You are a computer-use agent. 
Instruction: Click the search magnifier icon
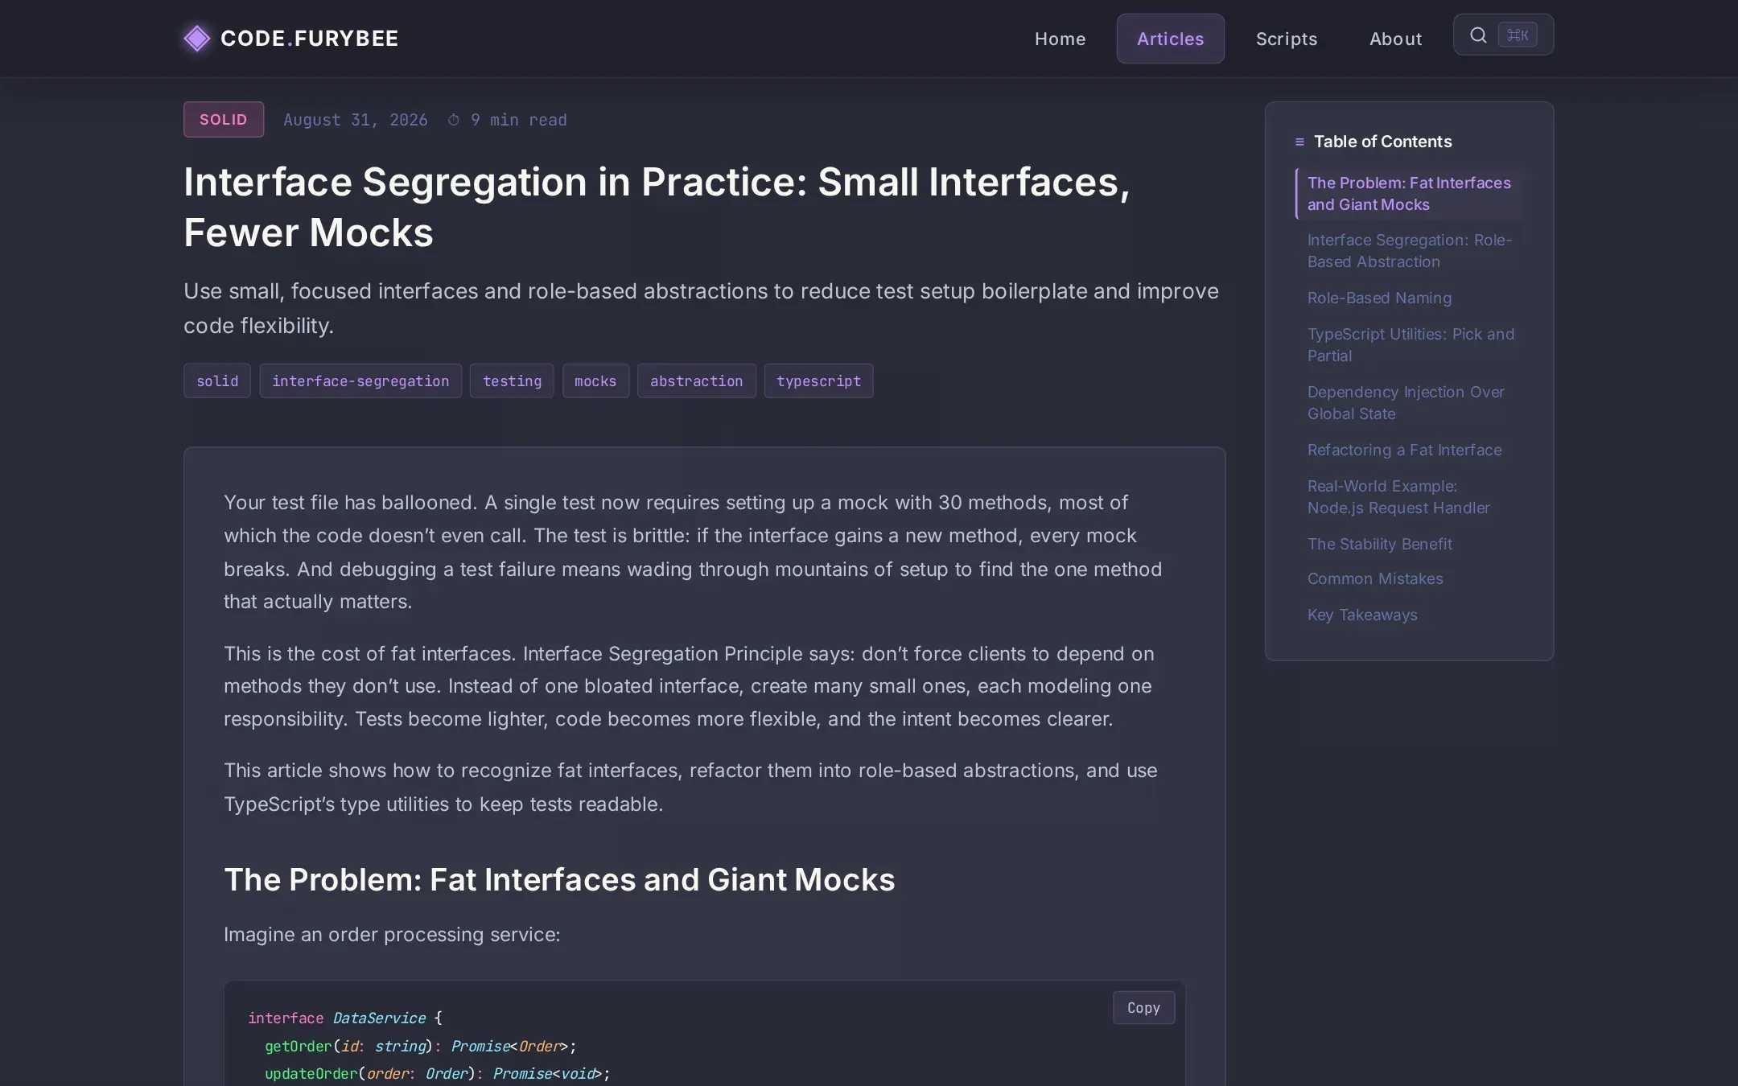1478,35
